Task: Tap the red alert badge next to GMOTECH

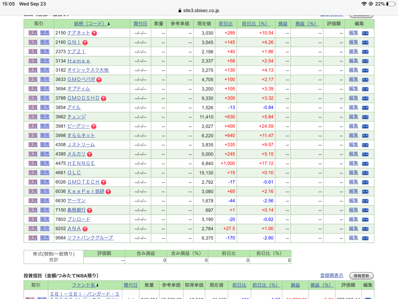Action: pyautogui.click(x=103, y=182)
